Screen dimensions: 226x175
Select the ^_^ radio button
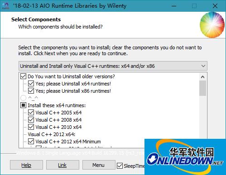coord(23,98)
